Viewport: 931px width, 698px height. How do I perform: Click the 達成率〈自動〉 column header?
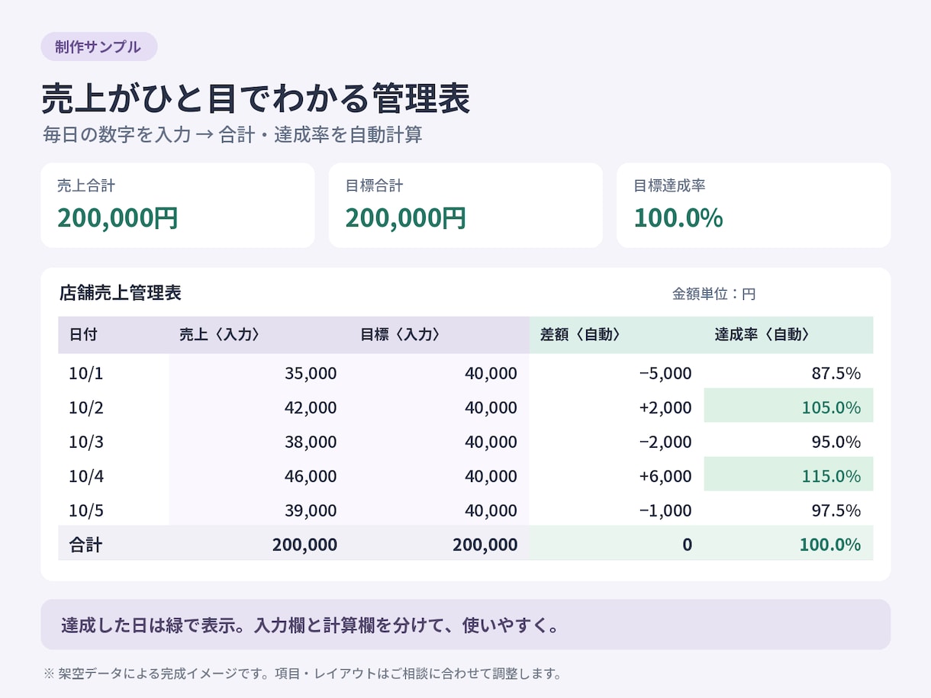[788, 335]
